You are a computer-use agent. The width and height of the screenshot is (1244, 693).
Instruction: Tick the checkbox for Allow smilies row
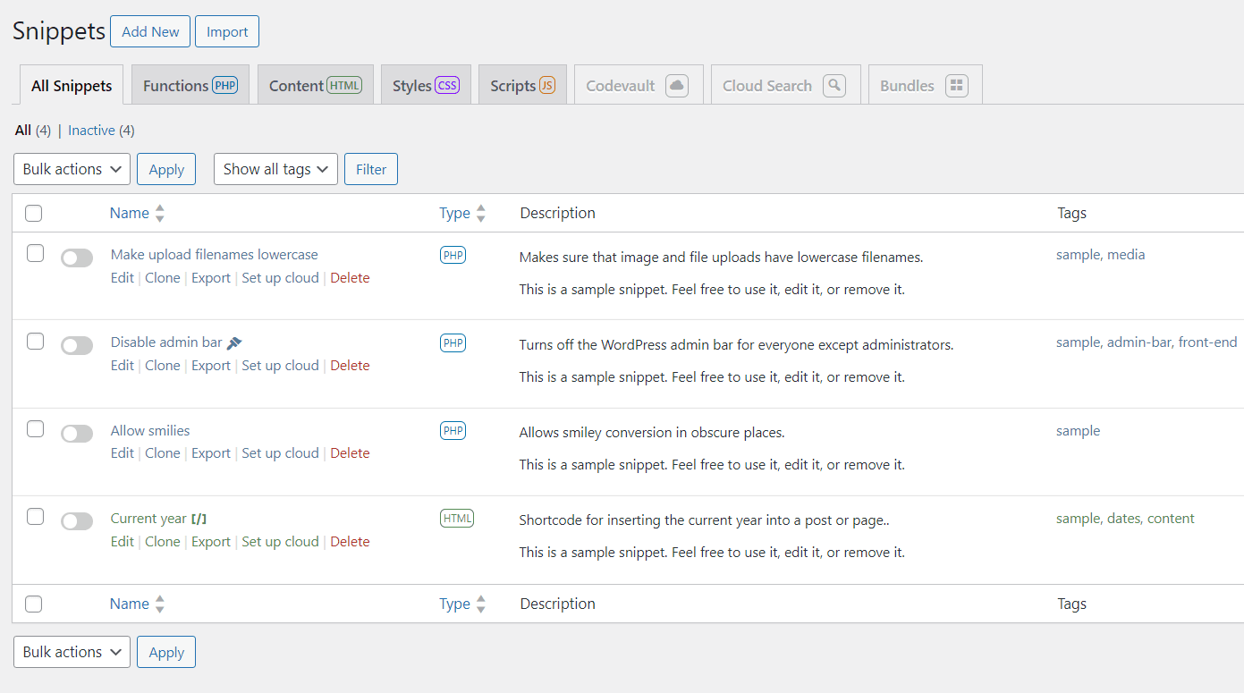pos(35,429)
